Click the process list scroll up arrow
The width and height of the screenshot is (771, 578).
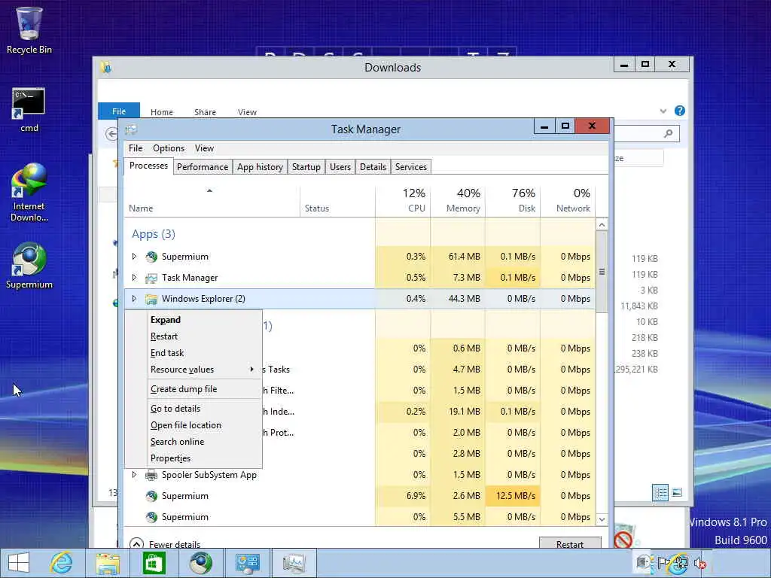point(602,224)
